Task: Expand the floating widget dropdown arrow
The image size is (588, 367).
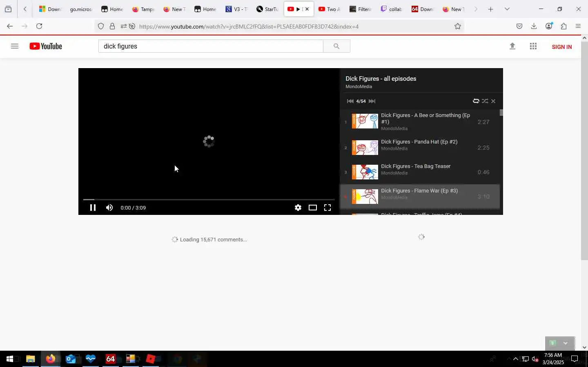Action: 566,343
